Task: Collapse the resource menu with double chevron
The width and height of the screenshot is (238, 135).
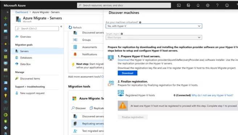Action: point(61,26)
